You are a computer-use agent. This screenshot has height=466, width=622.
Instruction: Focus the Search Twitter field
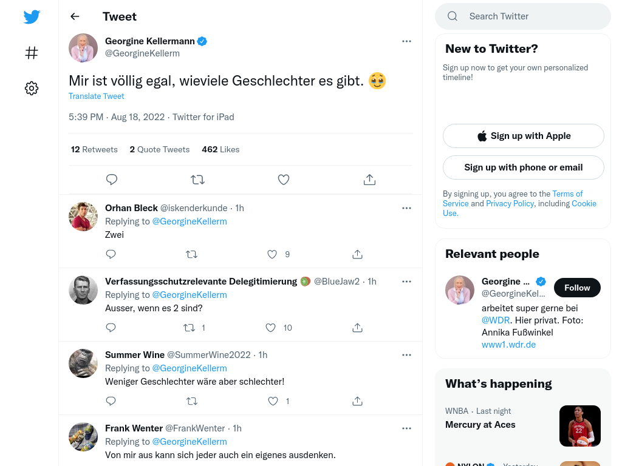(523, 16)
